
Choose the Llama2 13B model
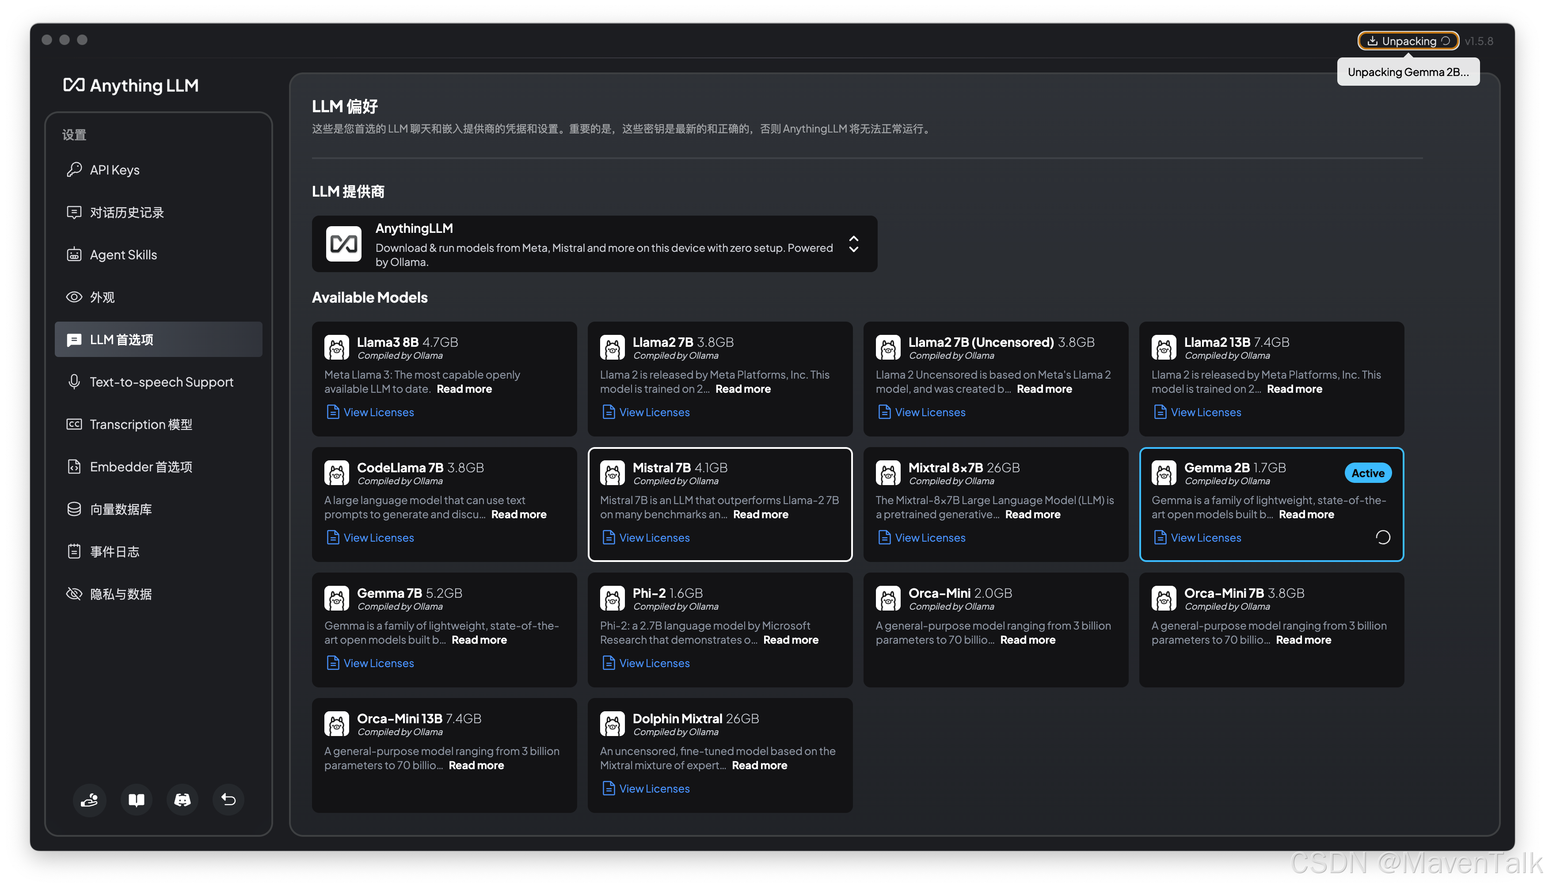pos(1271,379)
